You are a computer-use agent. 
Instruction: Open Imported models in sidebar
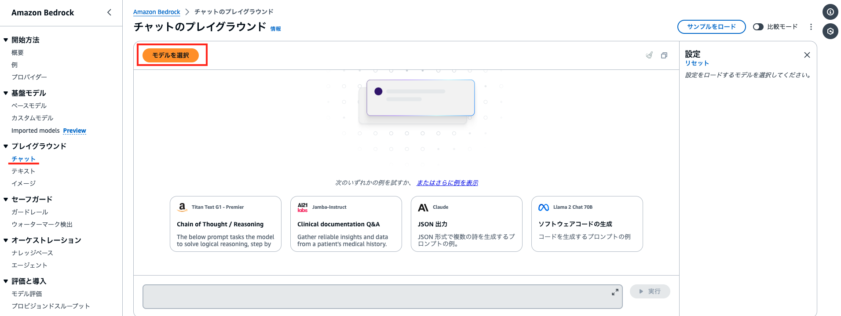tap(36, 131)
